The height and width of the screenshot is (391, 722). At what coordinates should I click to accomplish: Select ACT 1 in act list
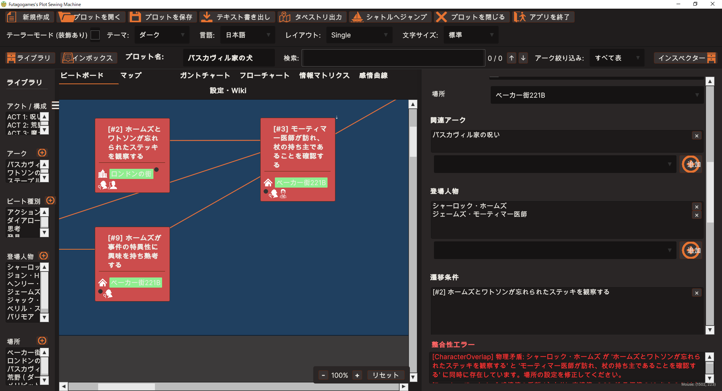(x=23, y=117)
